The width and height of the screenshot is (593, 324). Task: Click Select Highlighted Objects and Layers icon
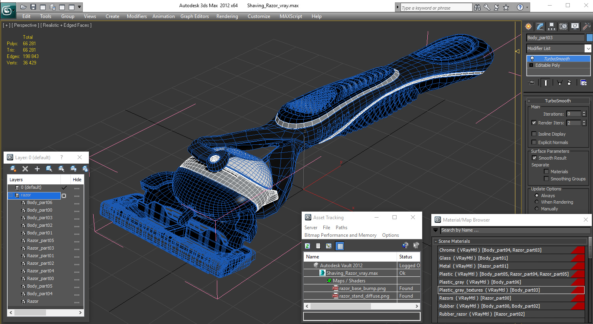(49, 169)
